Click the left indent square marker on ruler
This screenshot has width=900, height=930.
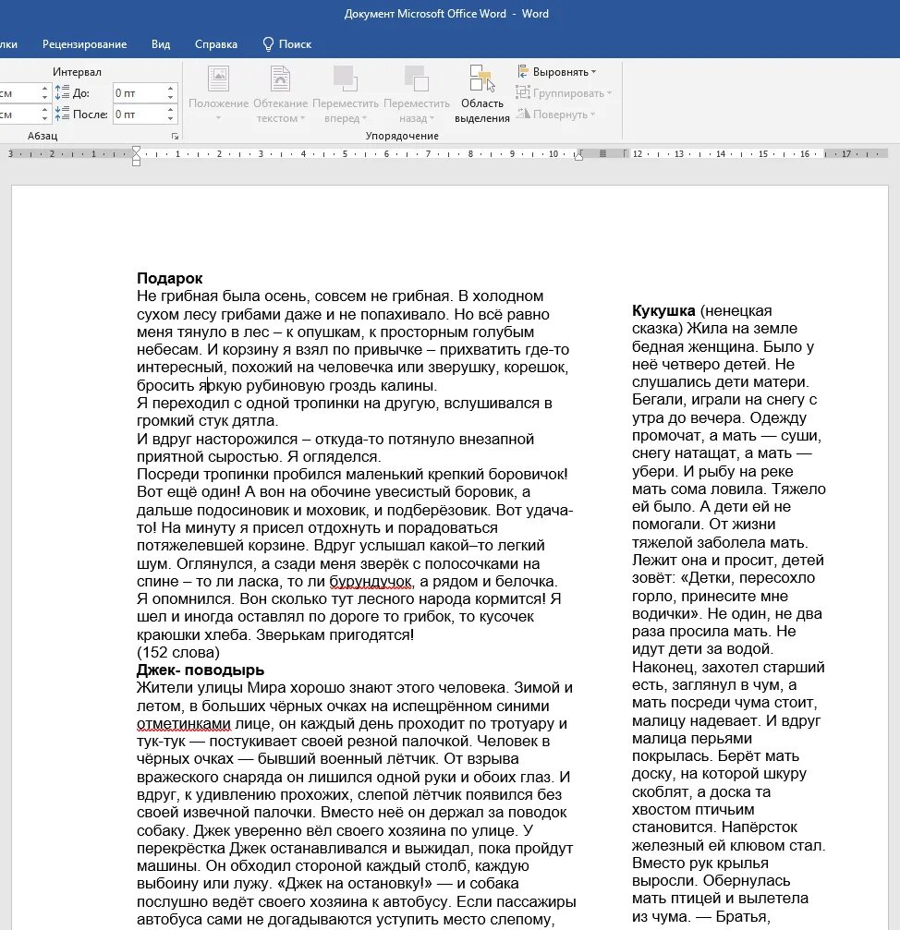(x=137, y=163)
